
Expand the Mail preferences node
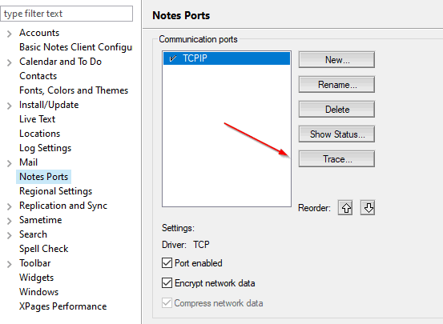pos(10,163)
